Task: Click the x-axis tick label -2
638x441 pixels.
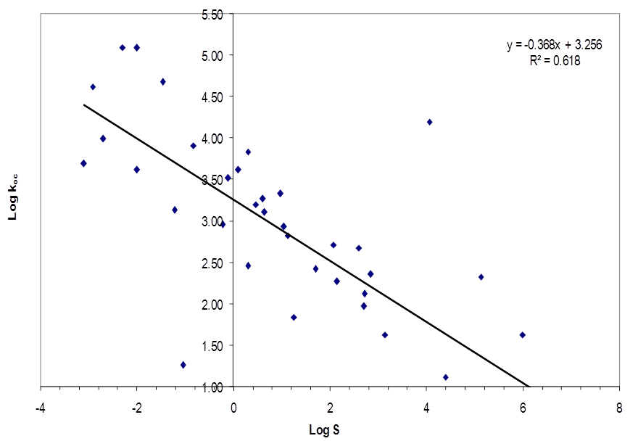Action: click(x=136, y=407)
